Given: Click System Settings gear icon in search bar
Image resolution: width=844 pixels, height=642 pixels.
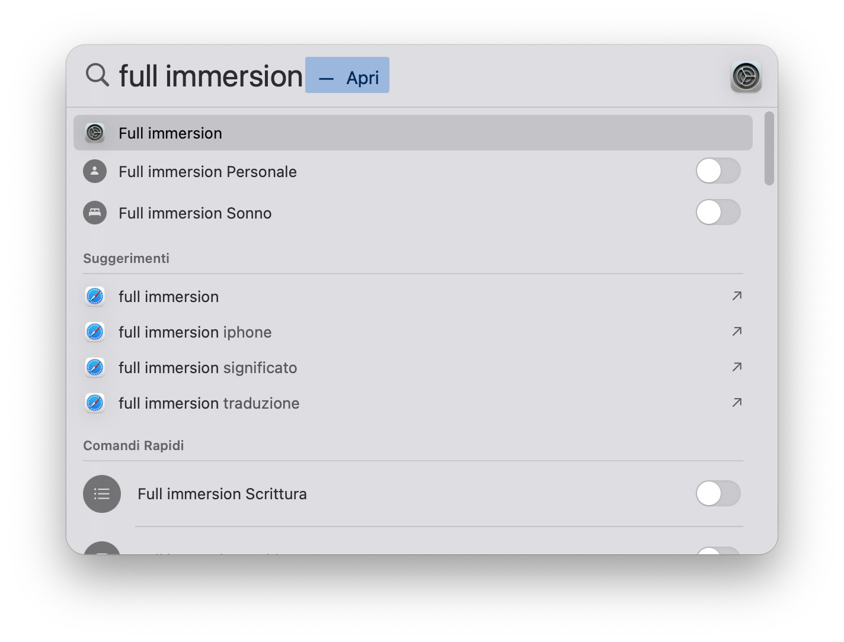Looking at the screenshot, I should tap(746, 77).
